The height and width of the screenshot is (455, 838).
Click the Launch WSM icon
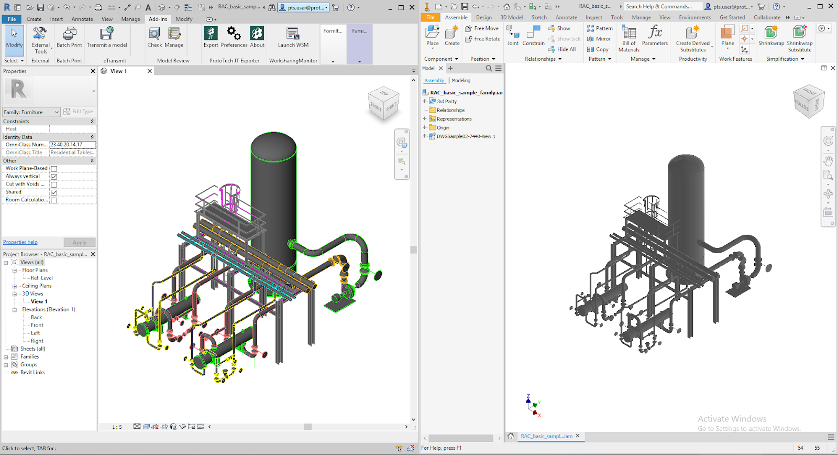[x=293, y=34]
